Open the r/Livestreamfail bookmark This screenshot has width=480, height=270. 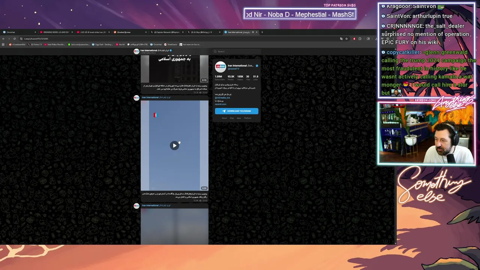(x=17, y=44)
